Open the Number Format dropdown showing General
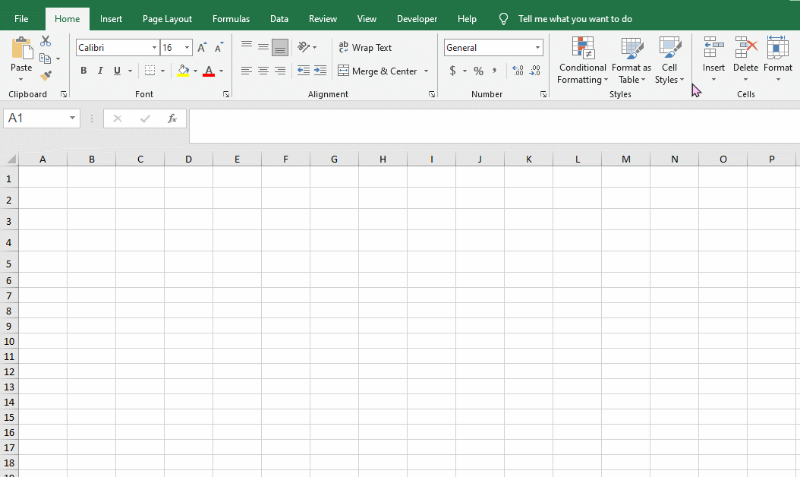Viewport: 800px width, 477px height. 537,47
